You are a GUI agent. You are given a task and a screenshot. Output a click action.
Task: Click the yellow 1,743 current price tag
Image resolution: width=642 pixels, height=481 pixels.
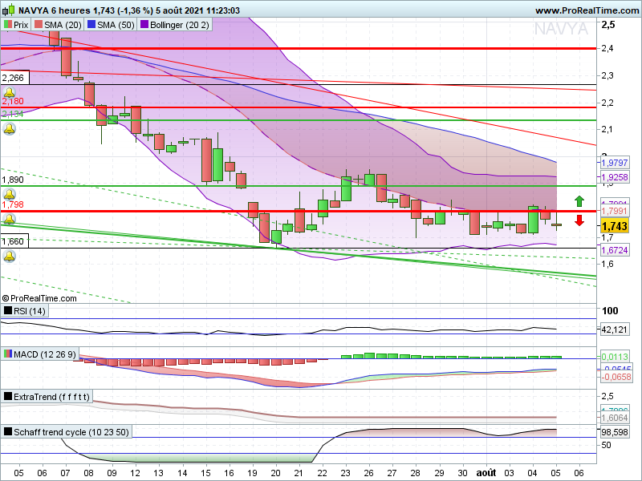pos(614,226)
